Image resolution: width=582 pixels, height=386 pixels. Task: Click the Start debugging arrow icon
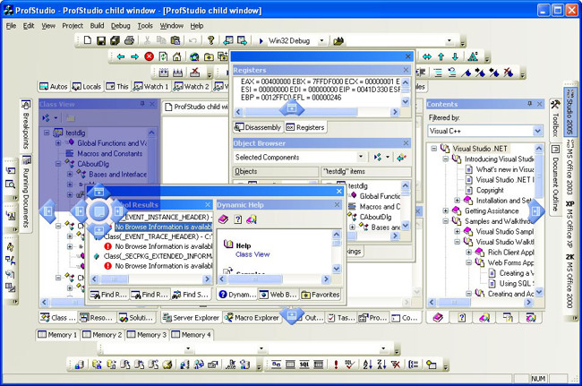pyautogui.click(x=261, y=41)
